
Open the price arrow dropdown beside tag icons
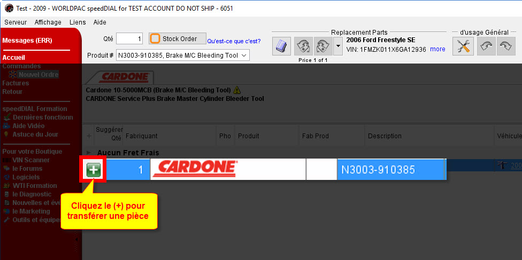click(x=337, y=46)
